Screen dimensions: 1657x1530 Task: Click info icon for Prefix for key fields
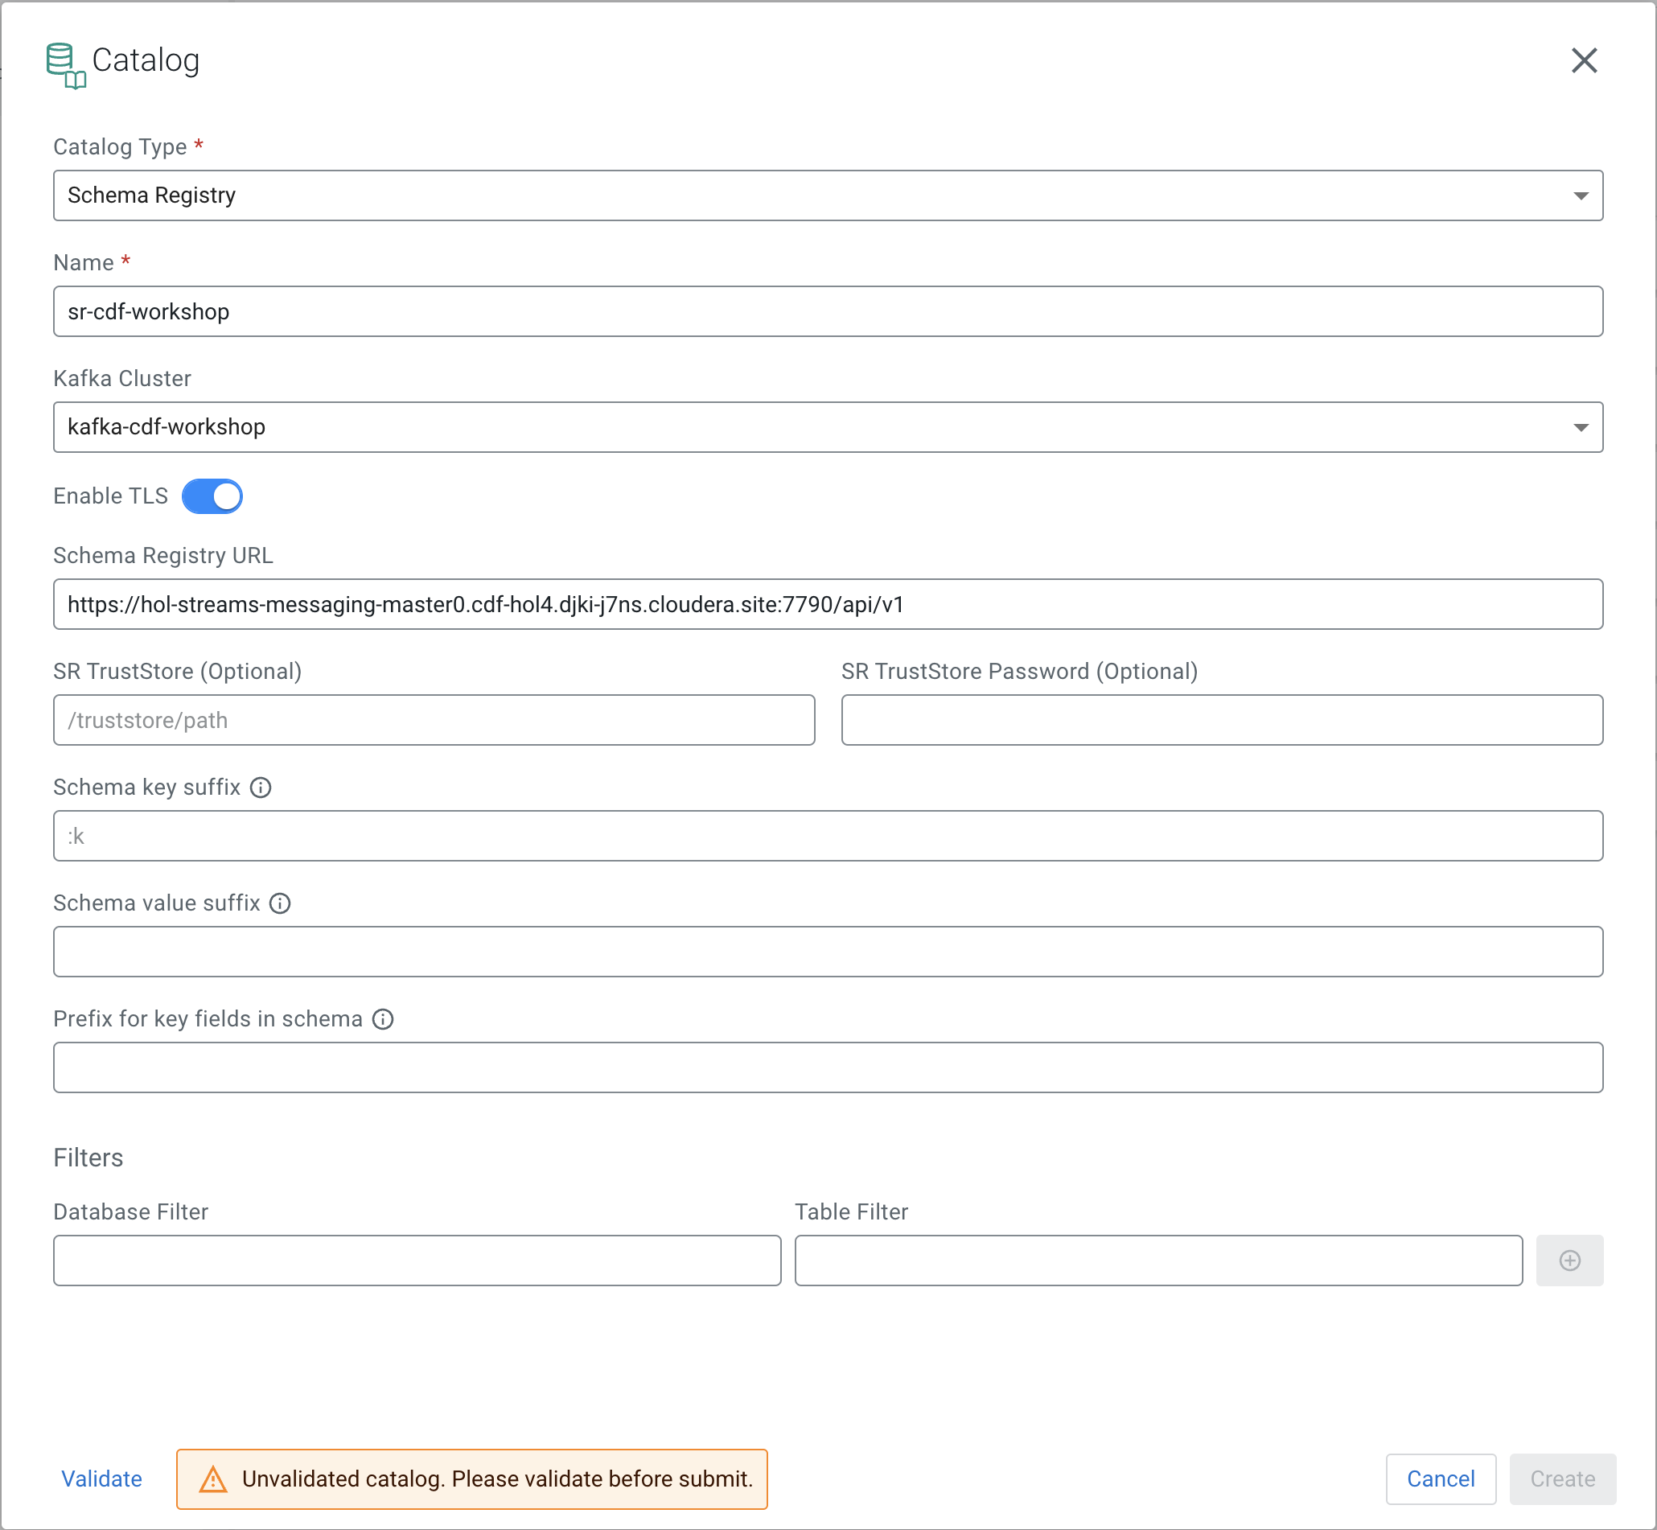point(383,1019)
